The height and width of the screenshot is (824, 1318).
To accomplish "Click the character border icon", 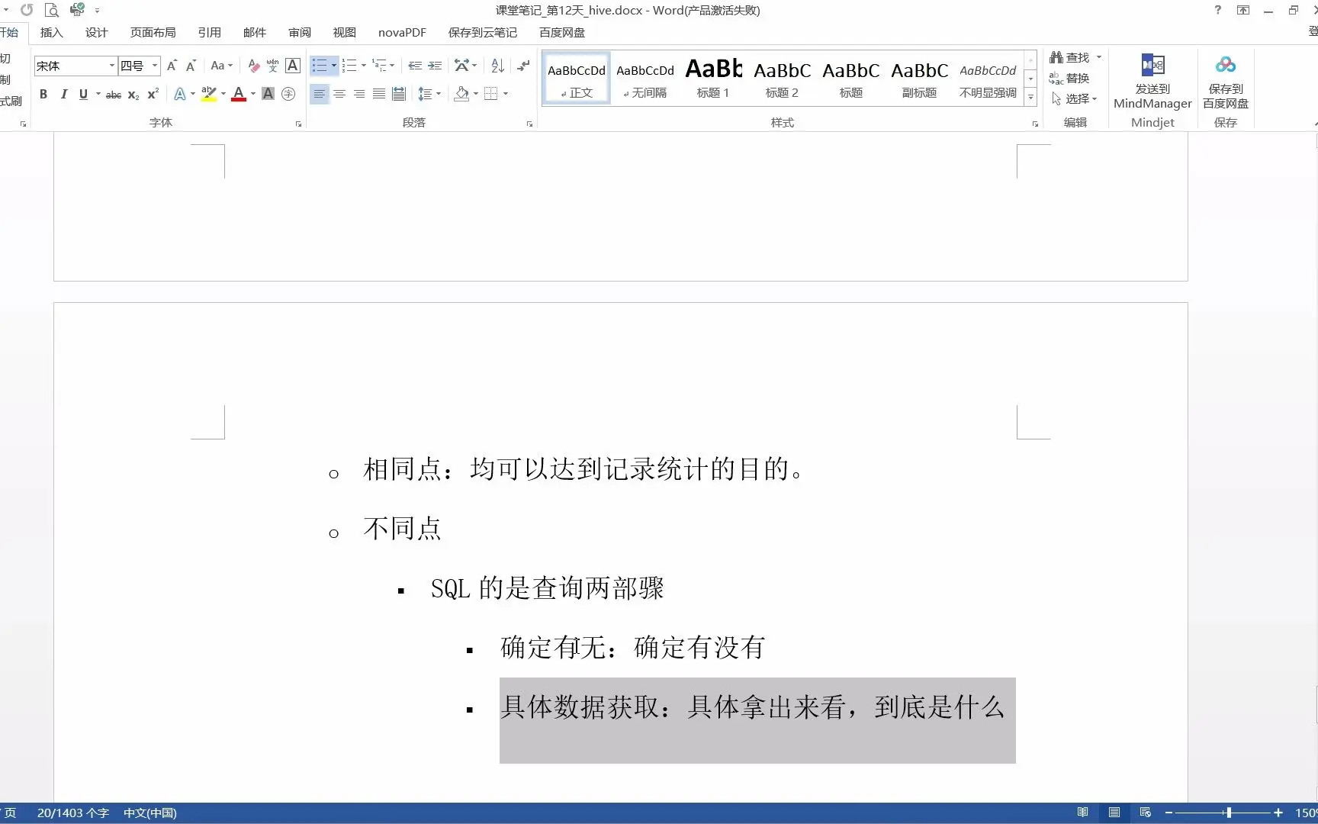I will click(x=293, y=66).
